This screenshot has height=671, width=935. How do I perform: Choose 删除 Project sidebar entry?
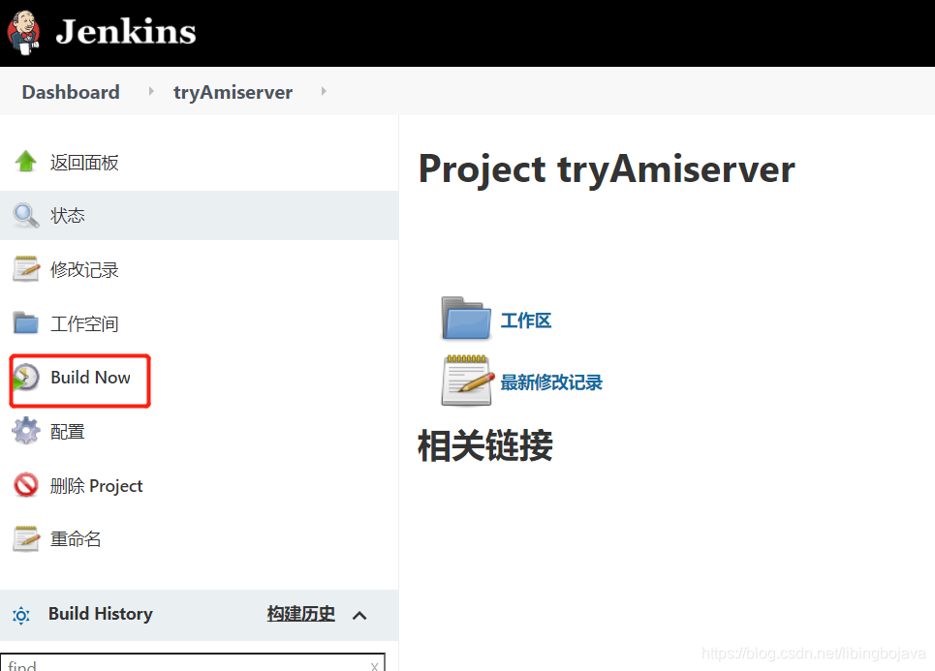pos(96,486)
